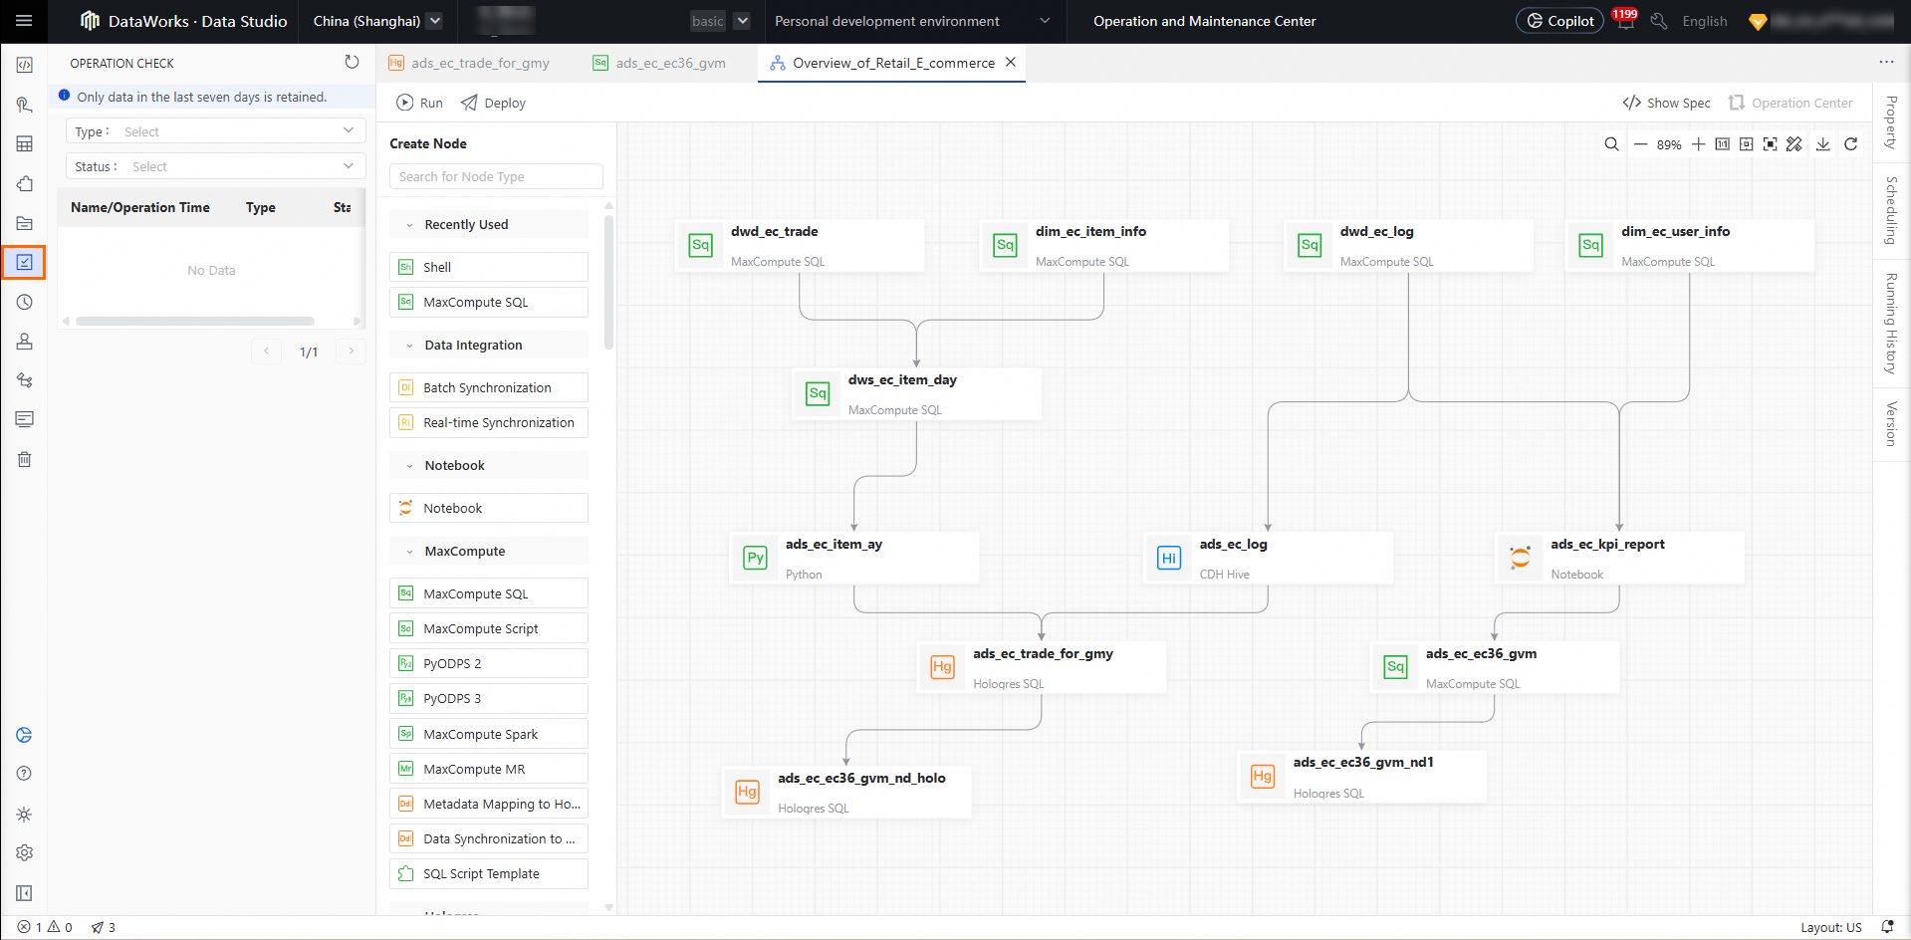Screen dimensions: 1911x940
Task: Reset canvas to 1:1 actual size
Action: (1722, 144)
